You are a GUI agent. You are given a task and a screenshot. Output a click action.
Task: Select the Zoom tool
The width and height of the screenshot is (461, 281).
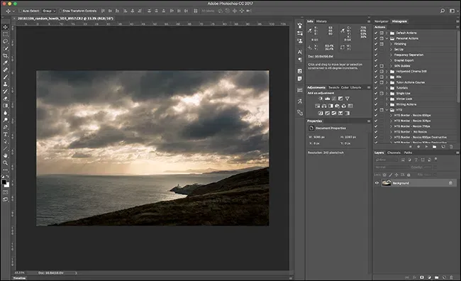[x=5, y=162]
